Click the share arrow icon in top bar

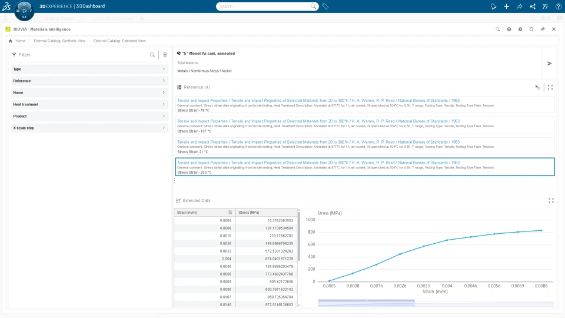pos(519,6)
